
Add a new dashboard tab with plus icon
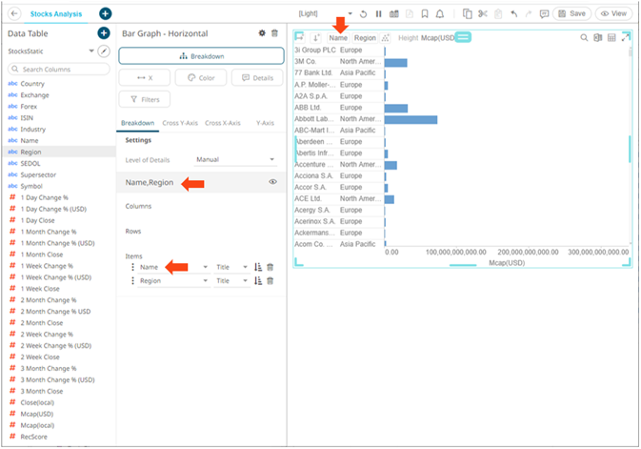click(105, 14)
